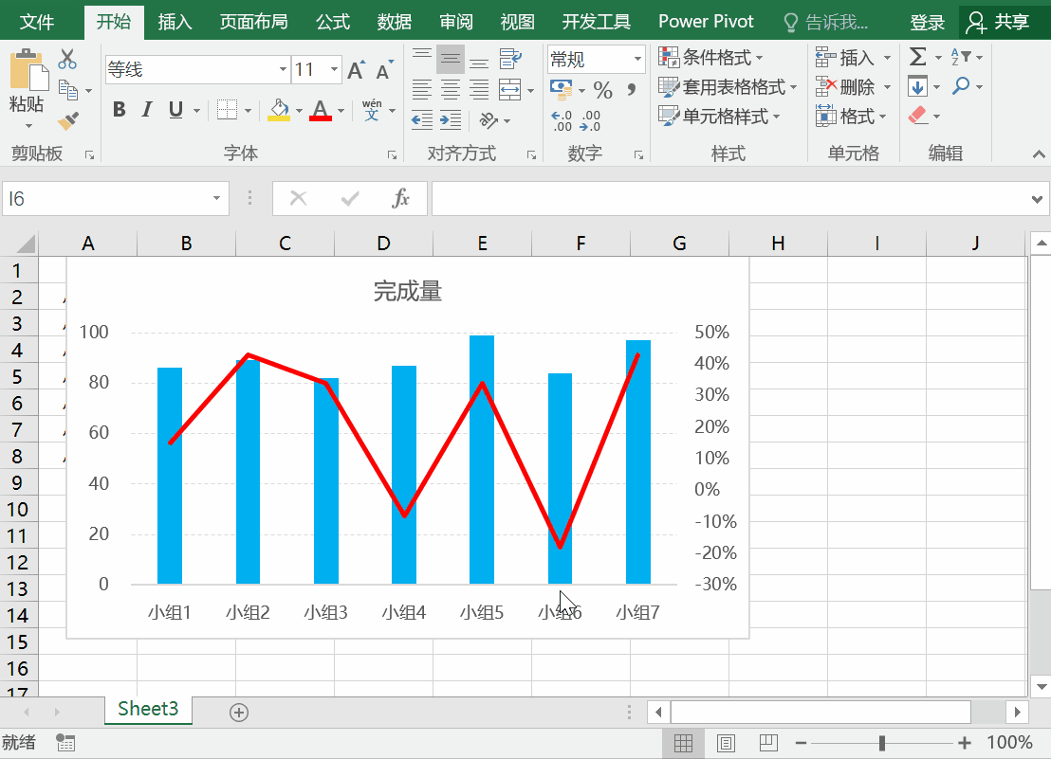Increase font size with large A

click(356, 69)
